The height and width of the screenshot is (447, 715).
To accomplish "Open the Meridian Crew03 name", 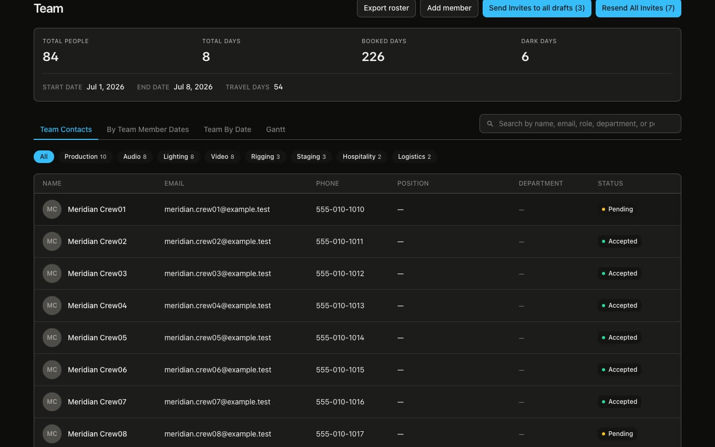I will click(97, 273).
